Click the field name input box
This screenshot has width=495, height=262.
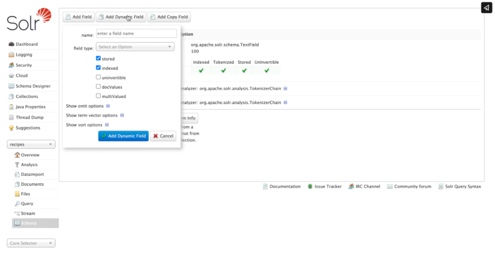tap(136, 33)
